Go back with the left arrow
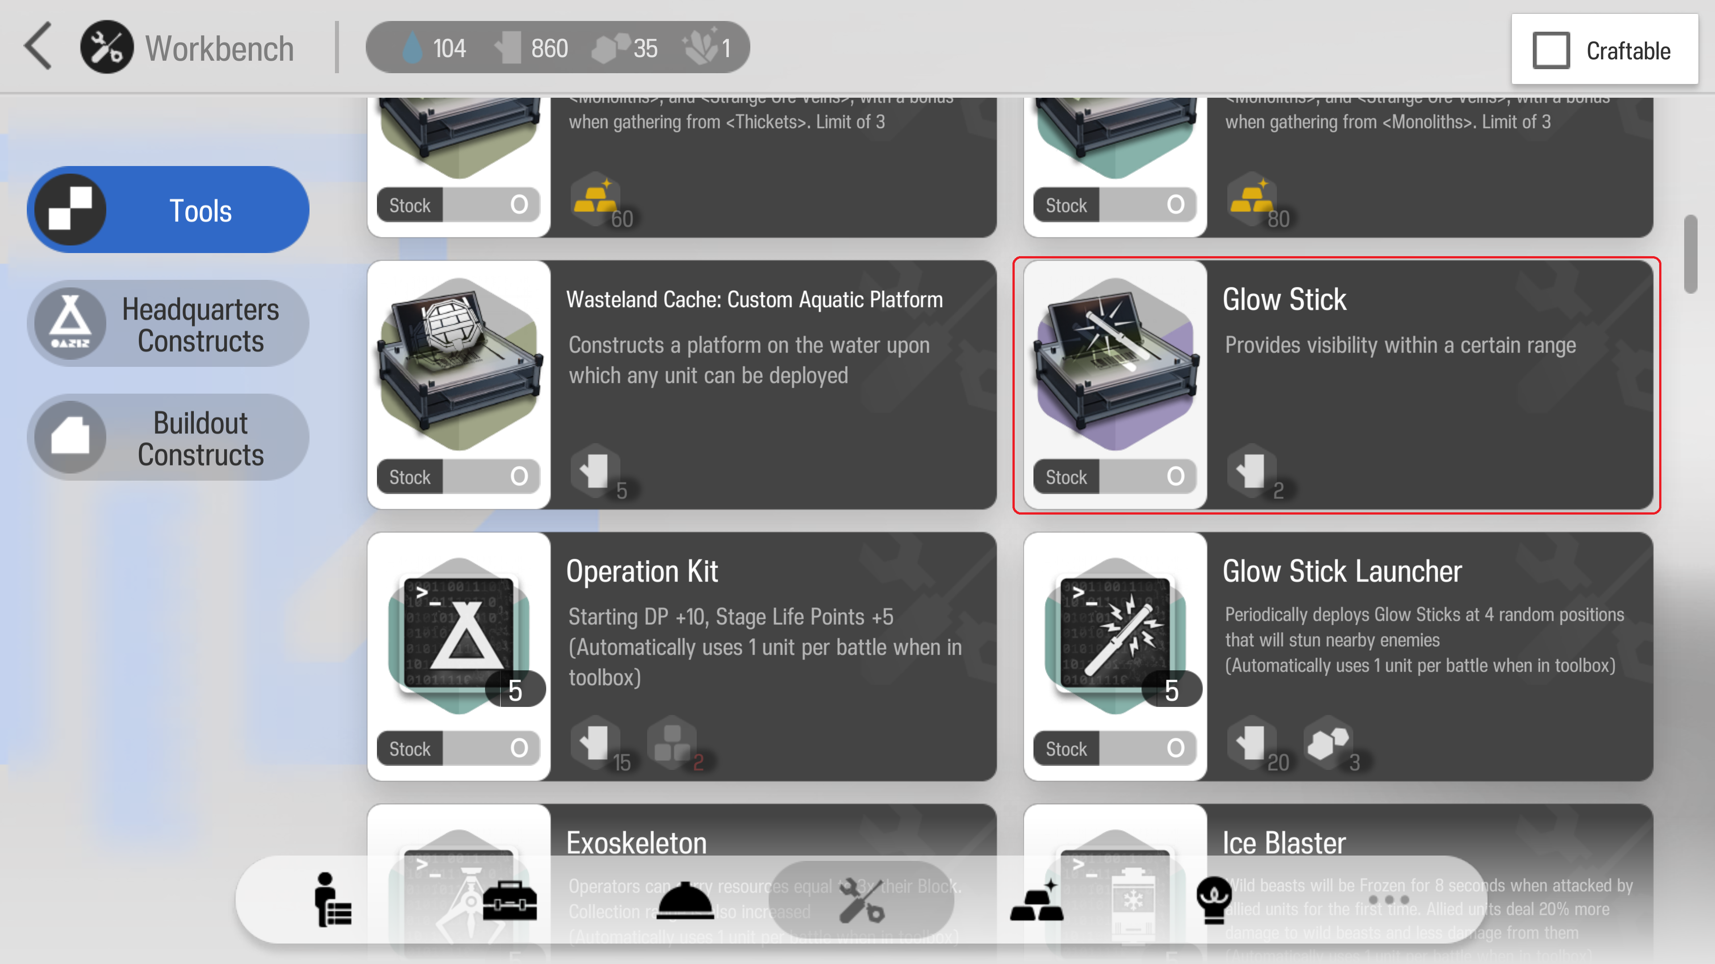This screenshot has height=964, width=1715. (x=38, y=46)
